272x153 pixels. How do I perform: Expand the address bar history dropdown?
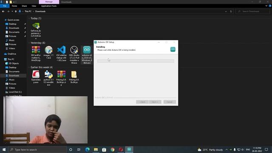coord(226,11)
